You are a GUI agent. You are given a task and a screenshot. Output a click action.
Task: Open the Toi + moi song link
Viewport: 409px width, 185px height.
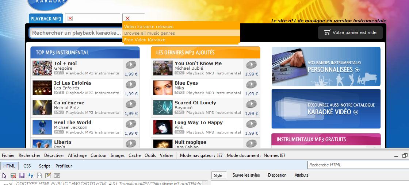[x=65, y=63]
